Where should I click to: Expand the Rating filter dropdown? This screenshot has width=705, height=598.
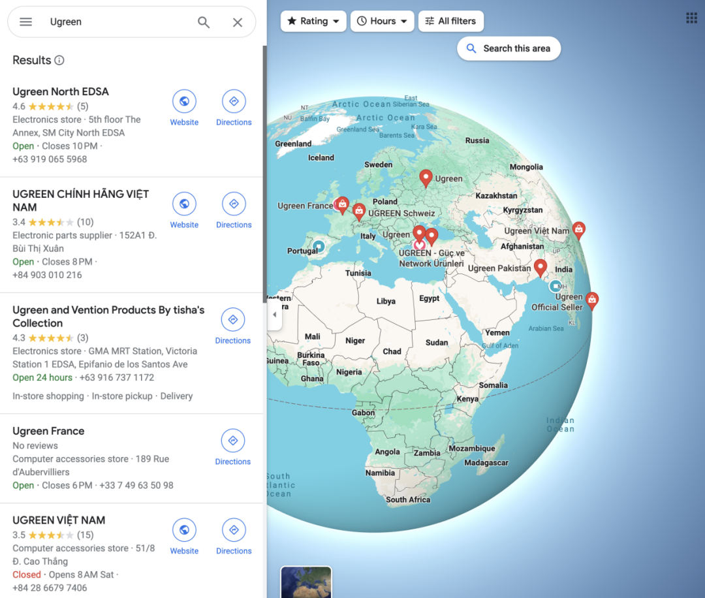click(313, 21)
